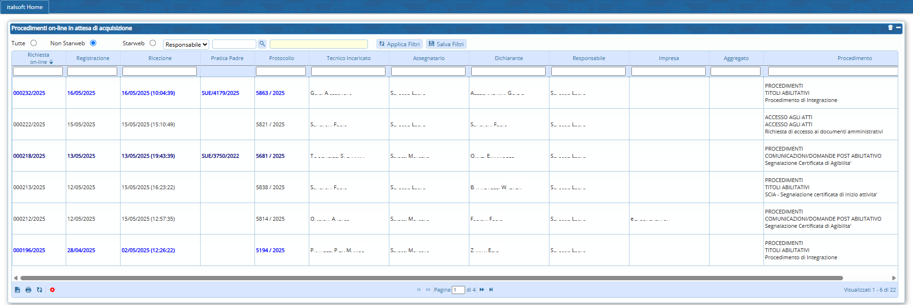Click the Procedimento column header

(854, 58)
